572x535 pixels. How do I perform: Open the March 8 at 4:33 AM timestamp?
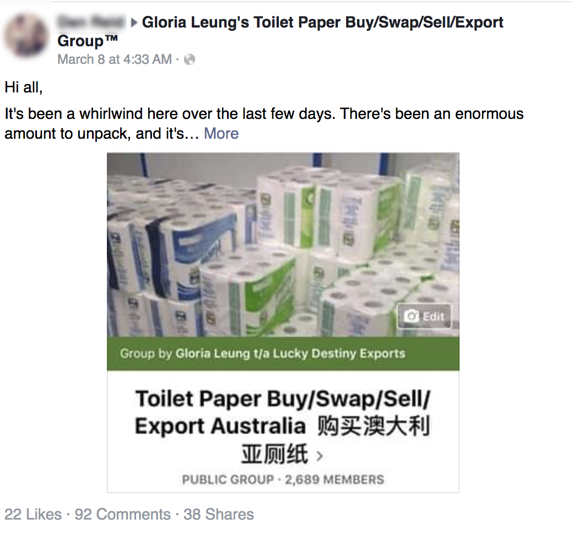click(115, 59)
